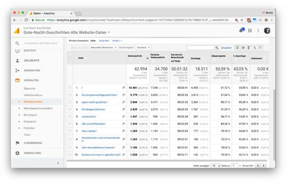Select Verhaltensfluss in the sidebar
This screenshot has width=288, height=184.
[33, 95]
